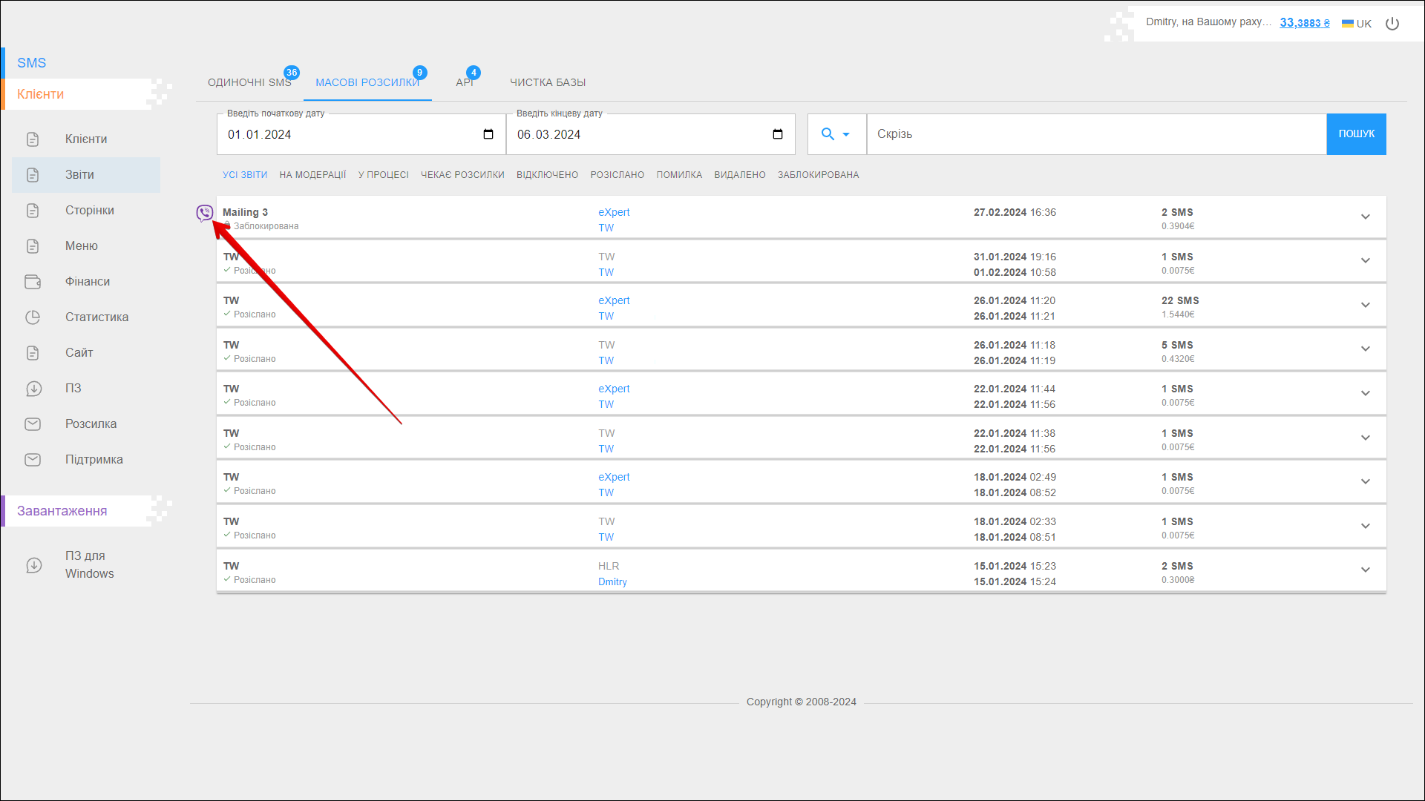Click the Viber icon beside Mailing 3
This screenshot has height=801, width=1425.
(x=204, y=214)
